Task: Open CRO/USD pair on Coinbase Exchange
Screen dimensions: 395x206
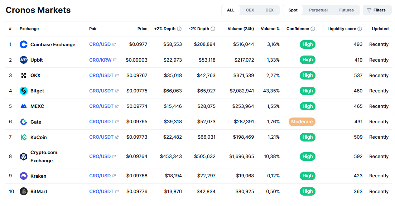Action: (100, 44)
